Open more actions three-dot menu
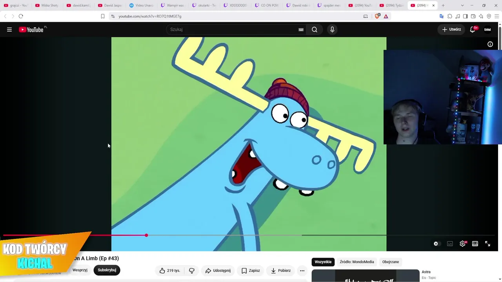 [302, 270]
